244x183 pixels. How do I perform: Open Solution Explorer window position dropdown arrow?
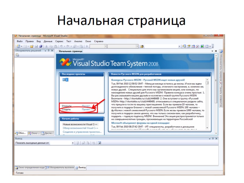click(x=45, y=51)
